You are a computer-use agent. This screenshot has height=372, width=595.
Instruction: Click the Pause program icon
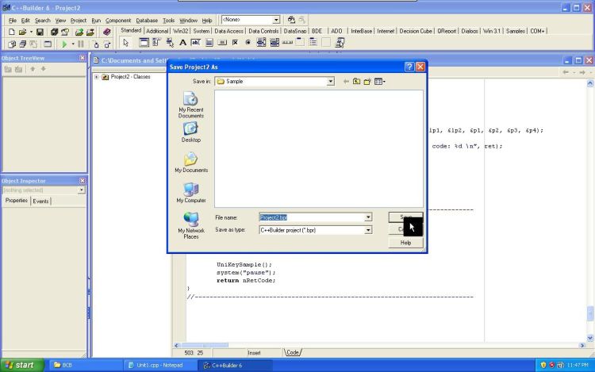[81, 44]
